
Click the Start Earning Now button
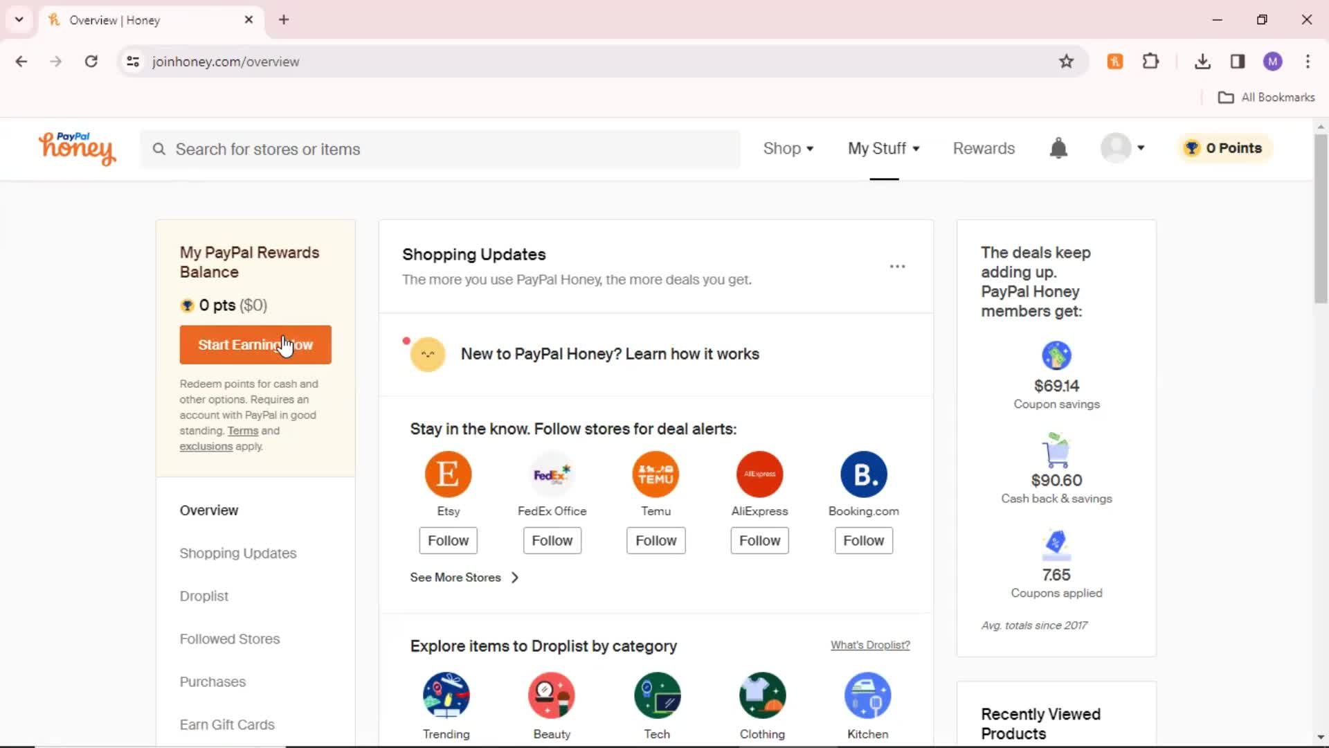click(x=255, y=345)
